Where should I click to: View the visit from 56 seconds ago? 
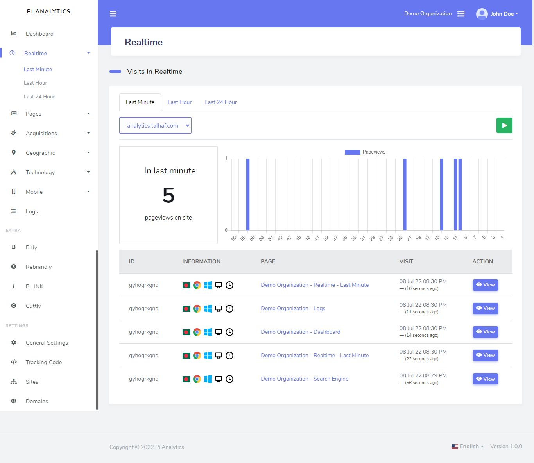(x=485, y=379)
